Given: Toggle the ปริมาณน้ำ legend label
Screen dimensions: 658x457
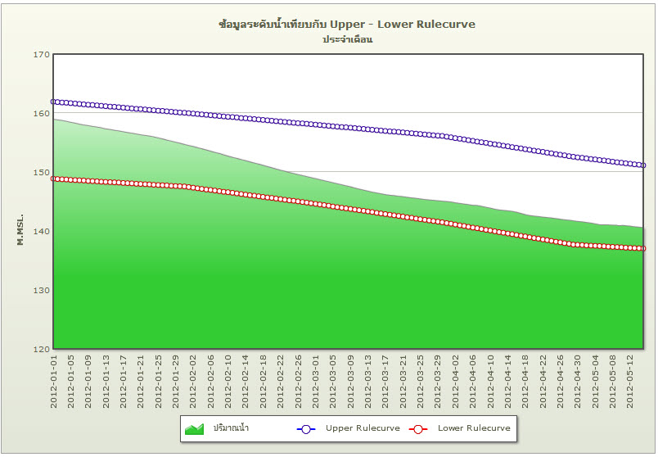Looking at the screenshot, I should 231,428.
